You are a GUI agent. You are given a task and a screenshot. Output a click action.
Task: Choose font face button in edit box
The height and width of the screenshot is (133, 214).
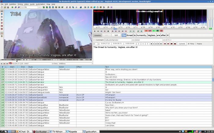coord(161,44)
